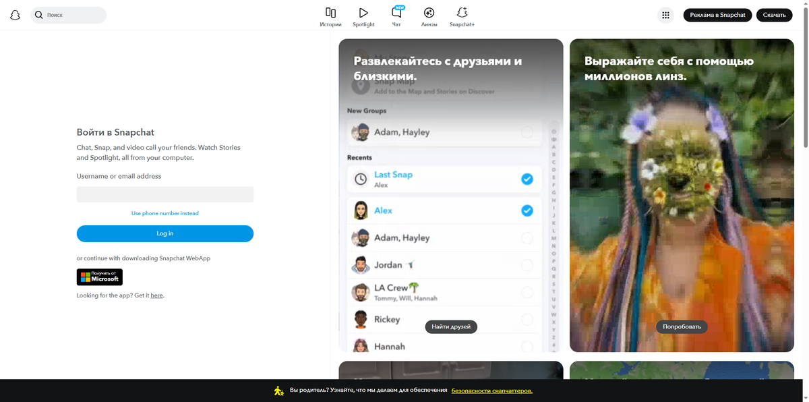Click the Username or email address field

point(165,194)
